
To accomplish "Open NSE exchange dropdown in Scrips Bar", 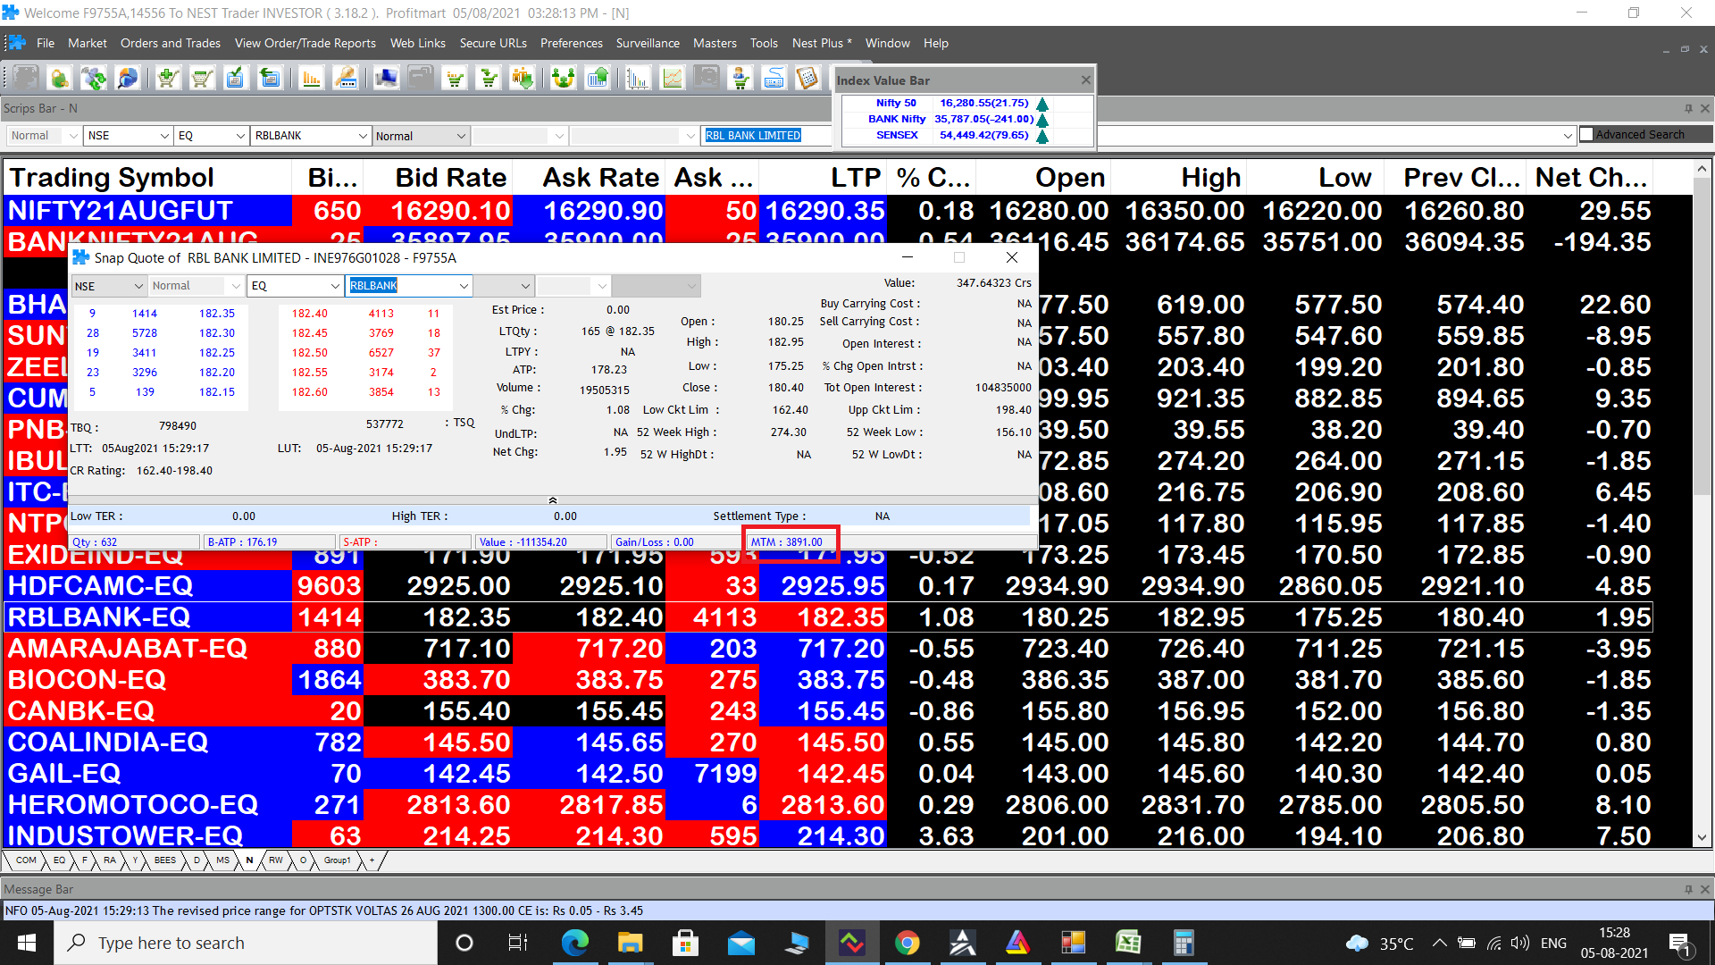I will pyautogui.click(x=164, y=136).
